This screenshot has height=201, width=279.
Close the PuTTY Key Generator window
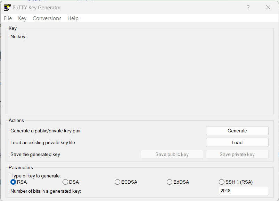268,7
